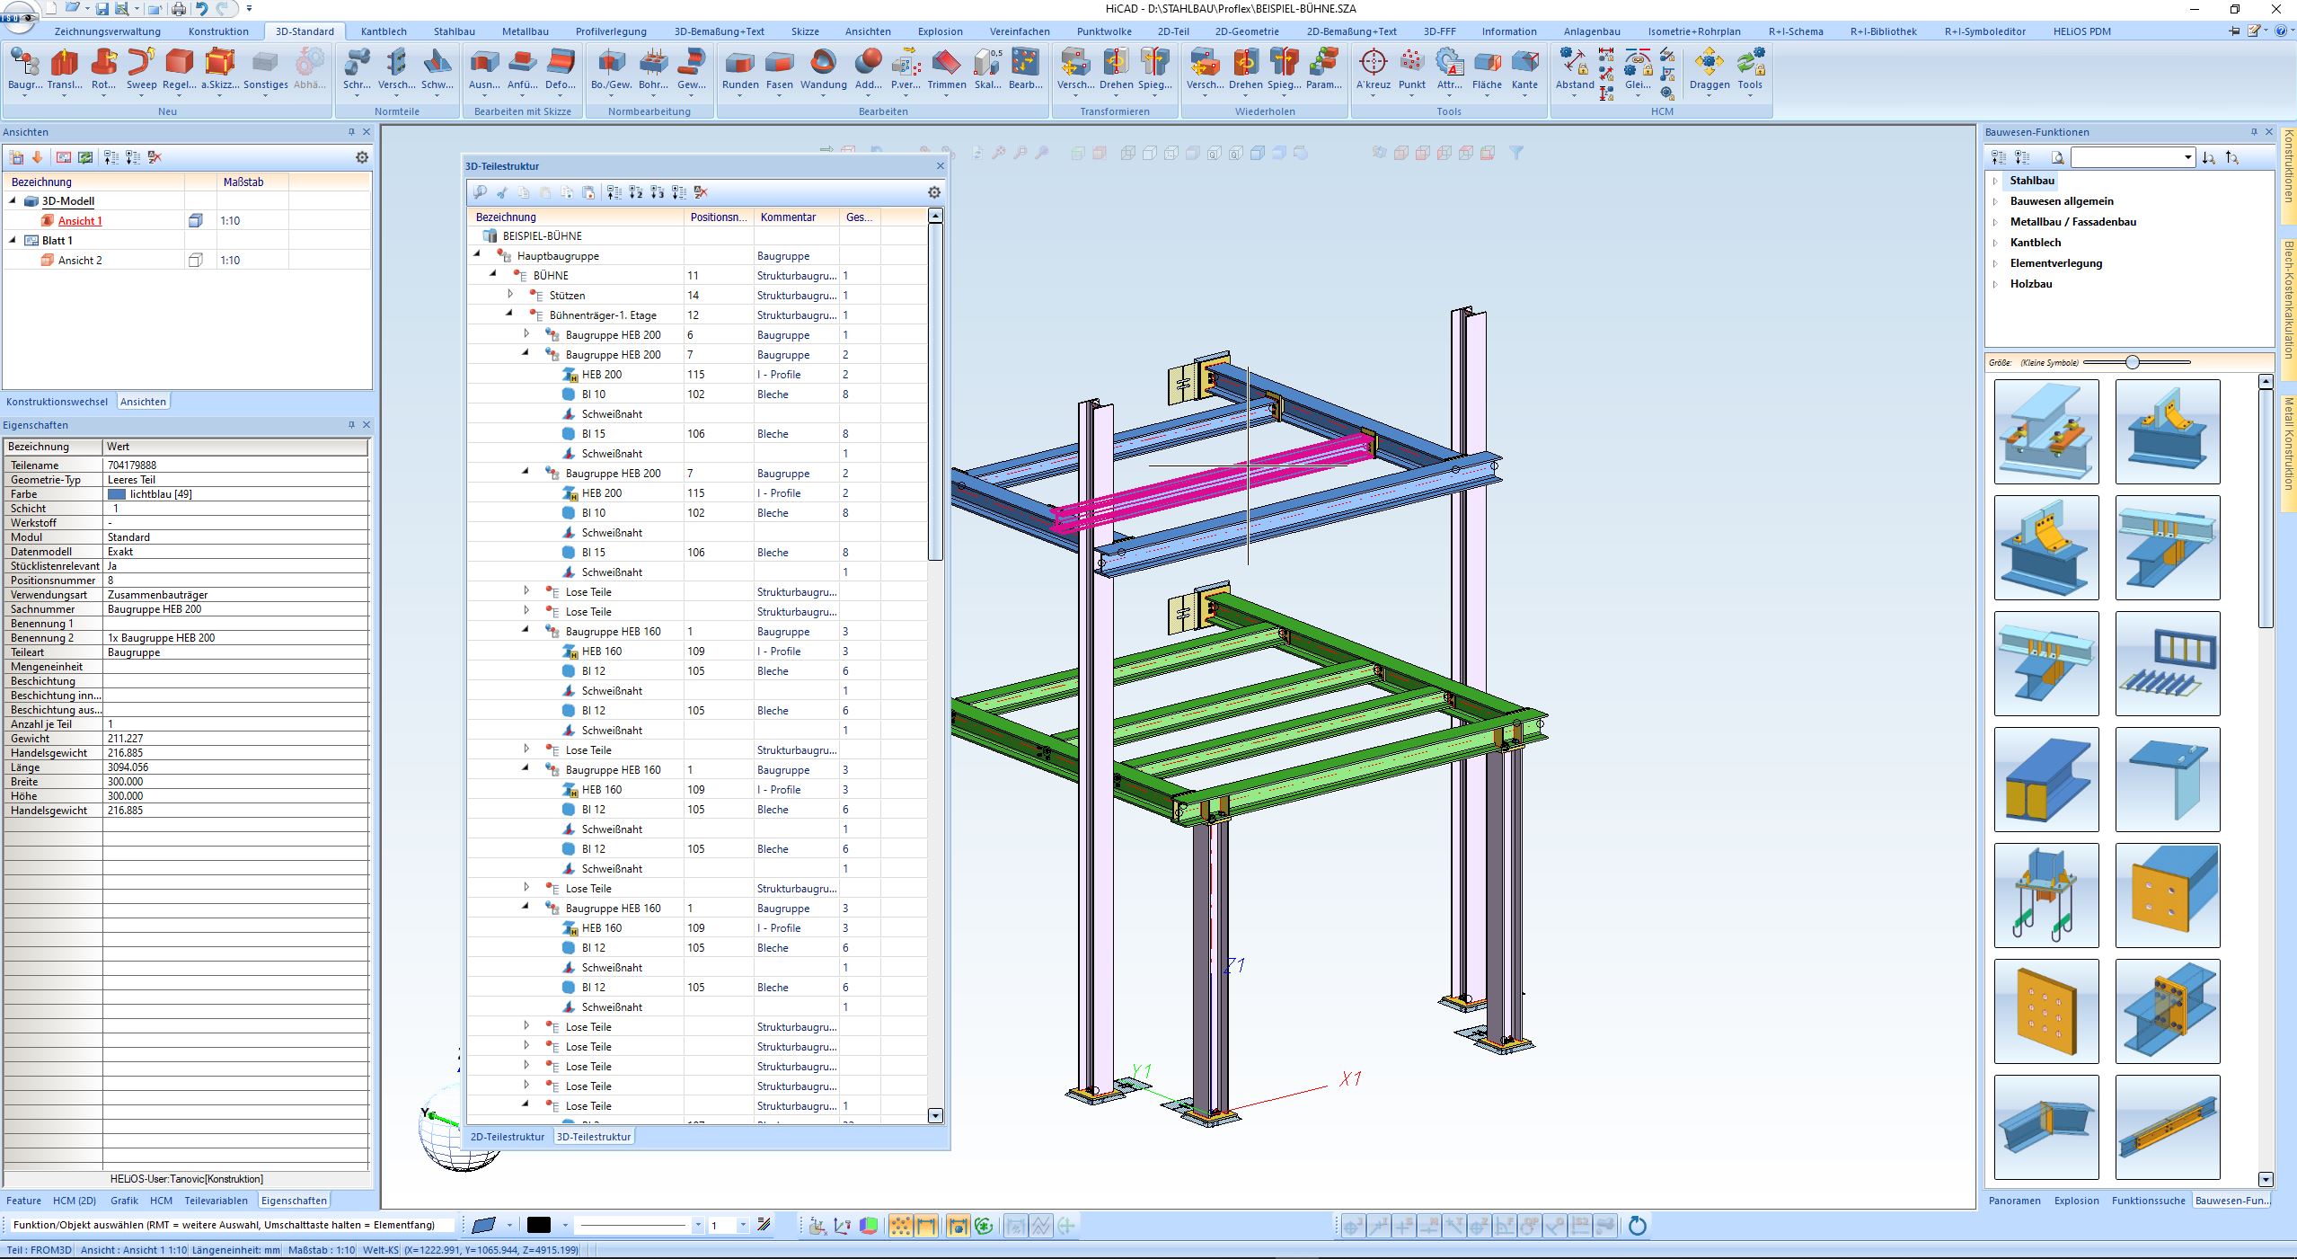Select the Trimmen tool in the Bearbeiten group

(947, 63)
